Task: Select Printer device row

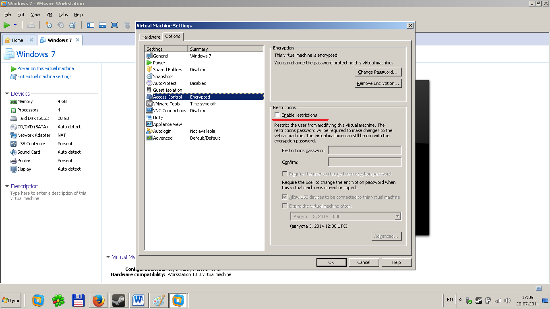Action: [24, 161]
